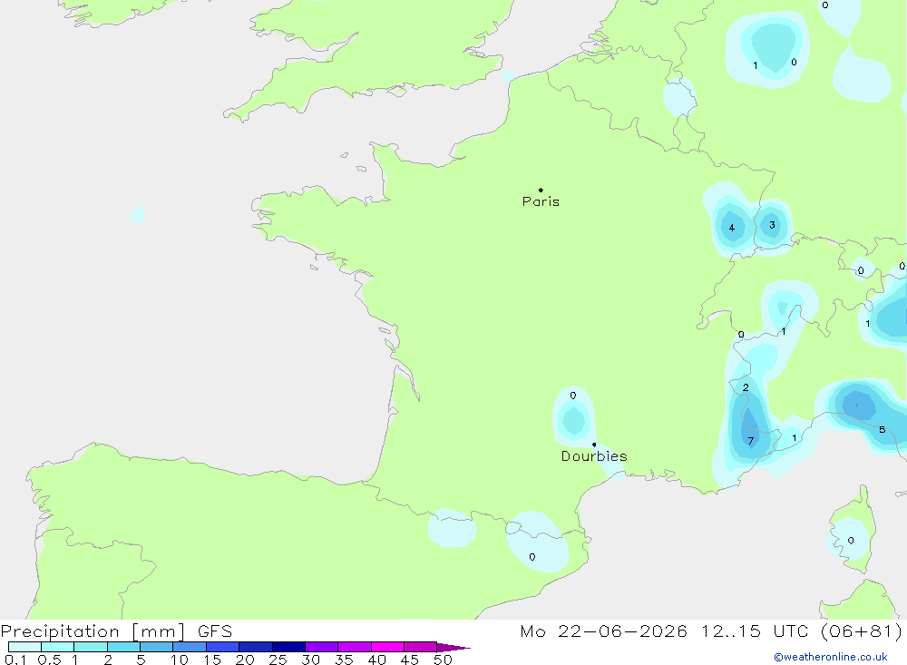The width and height of the screenshot is (907, 665).
Task: Click the 'Mo 22-06-2026' date text
Action: [603, 631]
